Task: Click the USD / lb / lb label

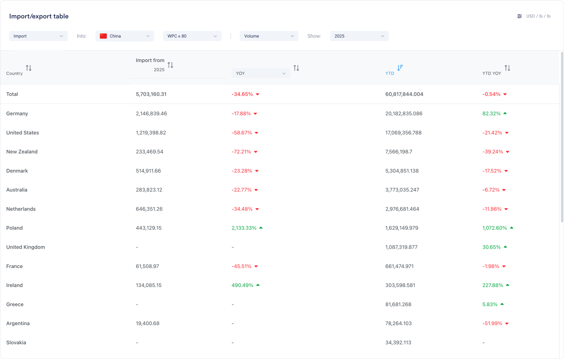Action: point(538,16)
